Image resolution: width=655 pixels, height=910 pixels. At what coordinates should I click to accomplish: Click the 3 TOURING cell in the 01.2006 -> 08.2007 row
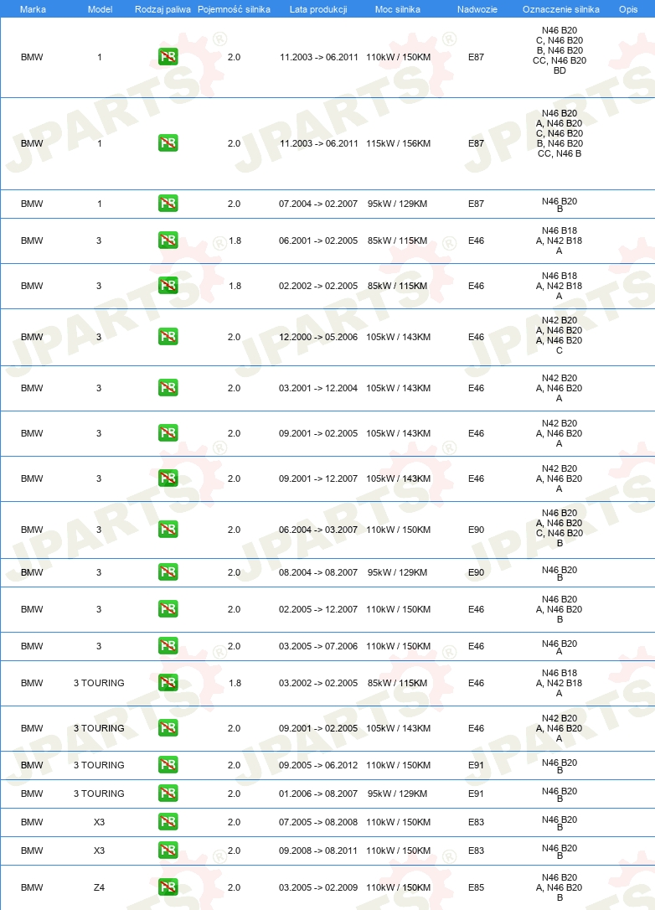click(99, 794)
